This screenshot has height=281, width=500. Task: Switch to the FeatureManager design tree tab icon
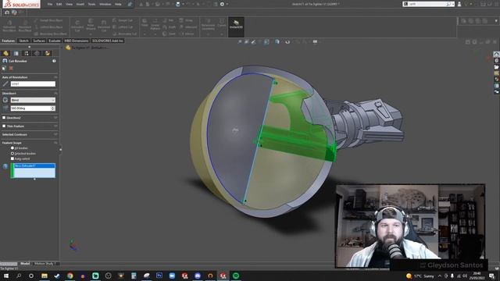5,53
